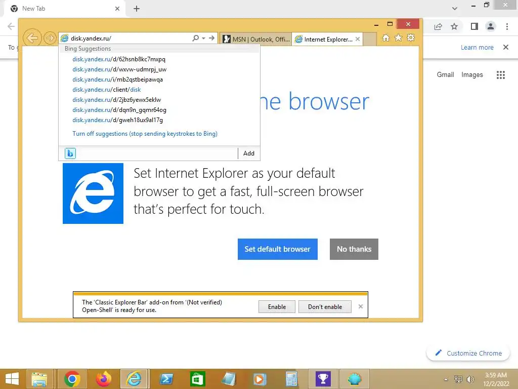This screenshot has width=518, height=389.
Task: Open Google Chrome from taskbar
Action: coord(72,379)
